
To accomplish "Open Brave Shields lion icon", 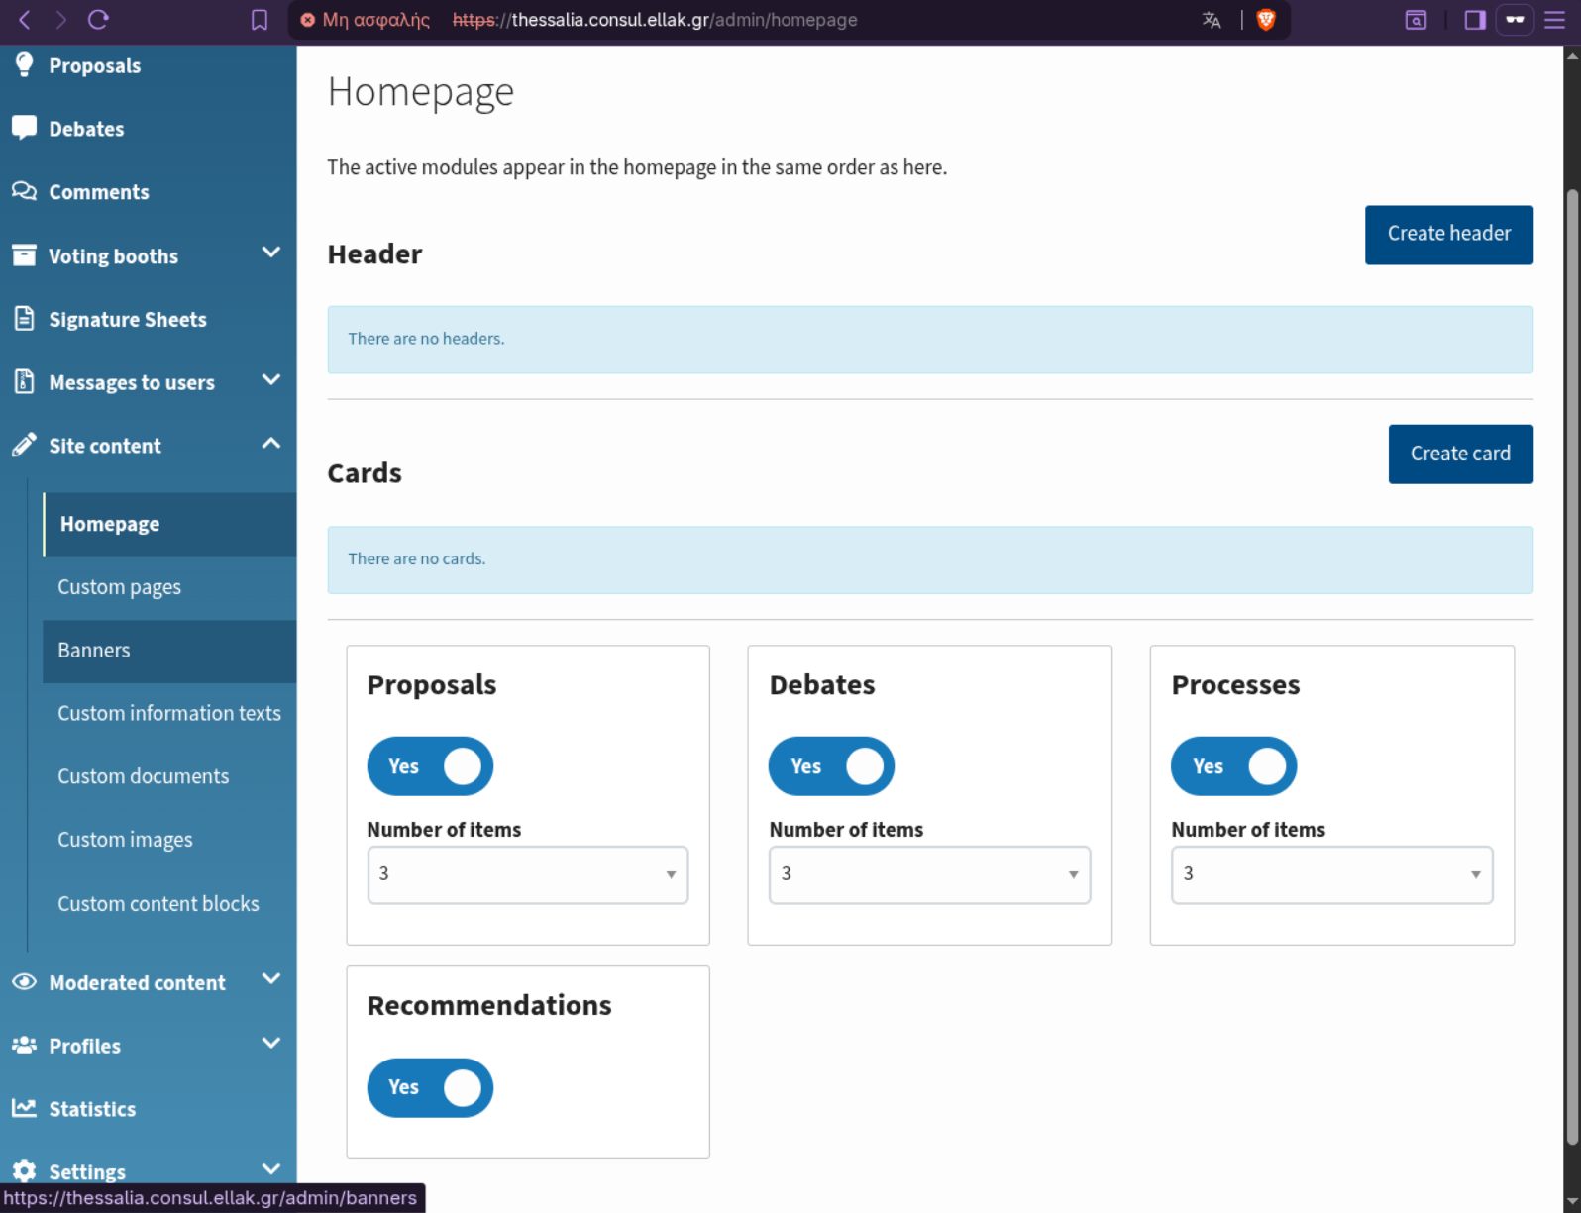I will (1266, 20).
